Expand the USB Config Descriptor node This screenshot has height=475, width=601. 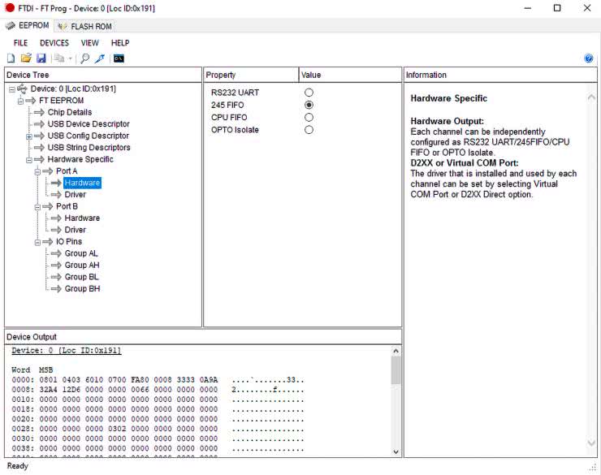(29, 136)
